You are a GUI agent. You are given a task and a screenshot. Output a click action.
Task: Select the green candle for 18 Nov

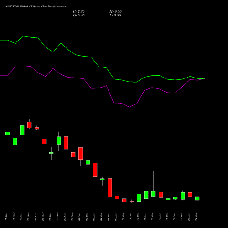coord(15,141)
